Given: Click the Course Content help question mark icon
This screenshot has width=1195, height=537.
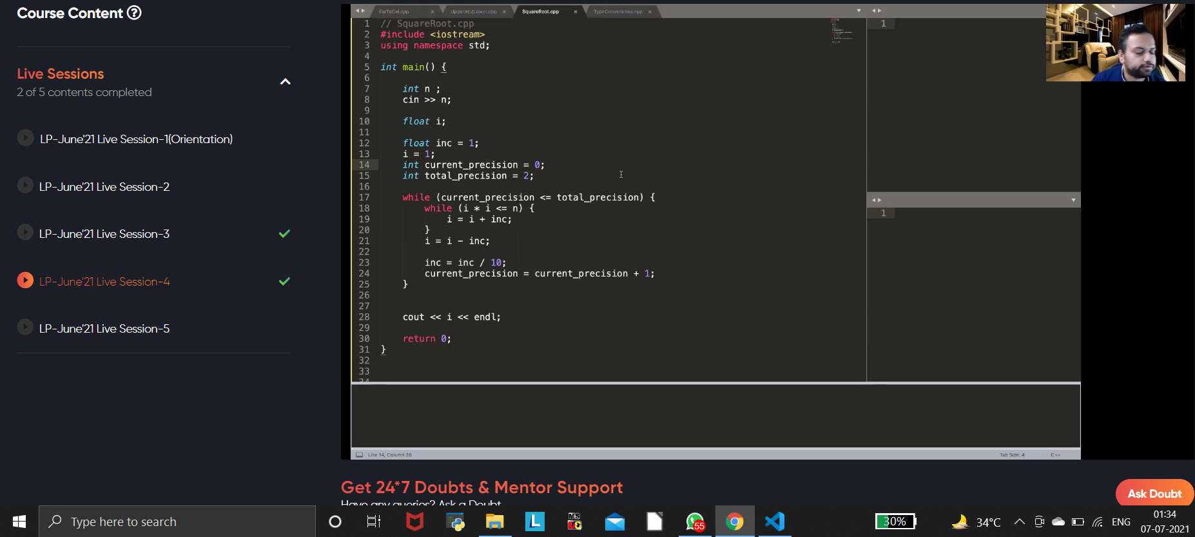Looking at the screenshot, I should pos(134,13).
